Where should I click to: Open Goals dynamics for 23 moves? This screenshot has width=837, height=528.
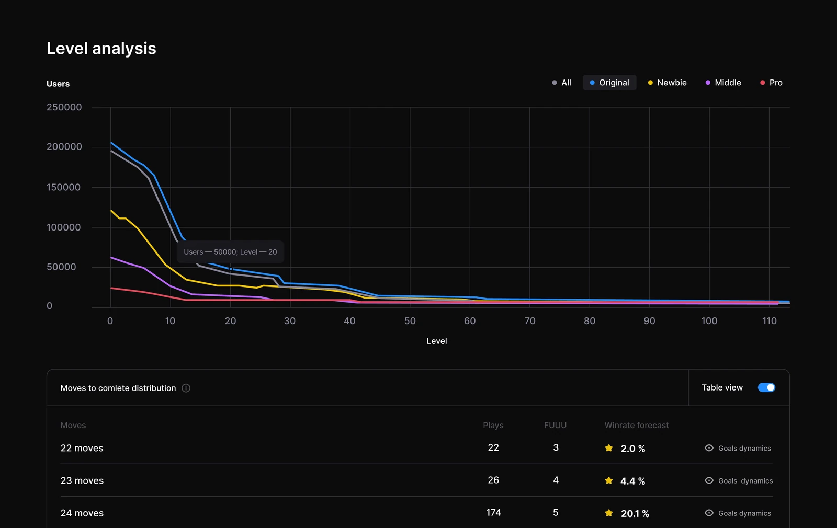coord(745,480)
